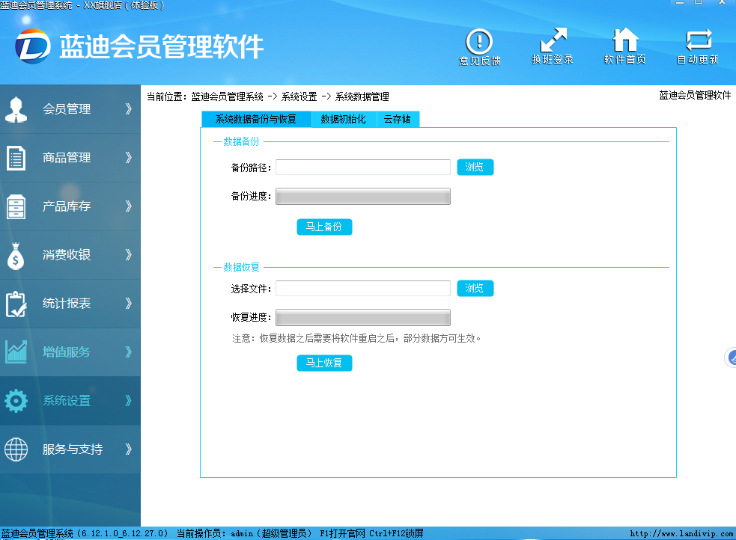The width and height of the screenshot is (736, 540).
Task: Select the 系统数据备份与恢复 tab
Action: tap(256, 120)
